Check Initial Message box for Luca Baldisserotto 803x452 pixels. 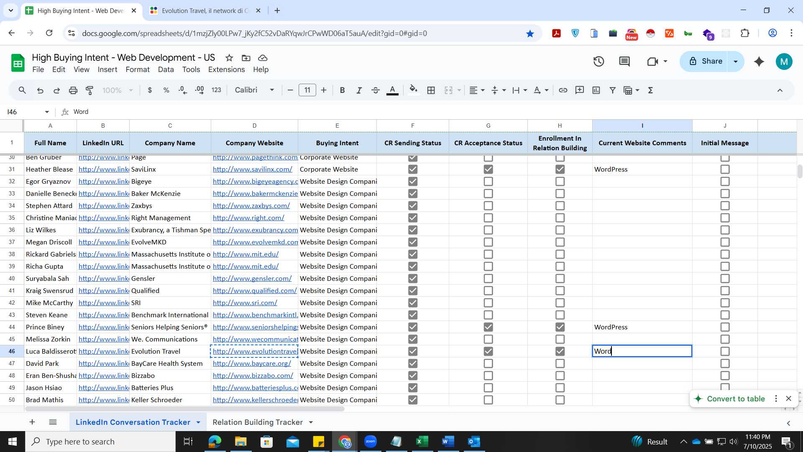725,352
